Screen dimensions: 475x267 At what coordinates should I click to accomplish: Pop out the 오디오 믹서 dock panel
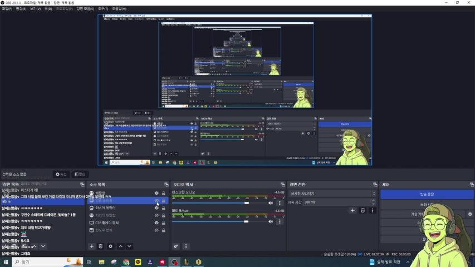tap(282, 184)
